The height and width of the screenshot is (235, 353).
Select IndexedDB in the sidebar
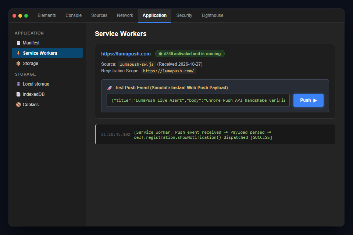[x=47, y=94]
